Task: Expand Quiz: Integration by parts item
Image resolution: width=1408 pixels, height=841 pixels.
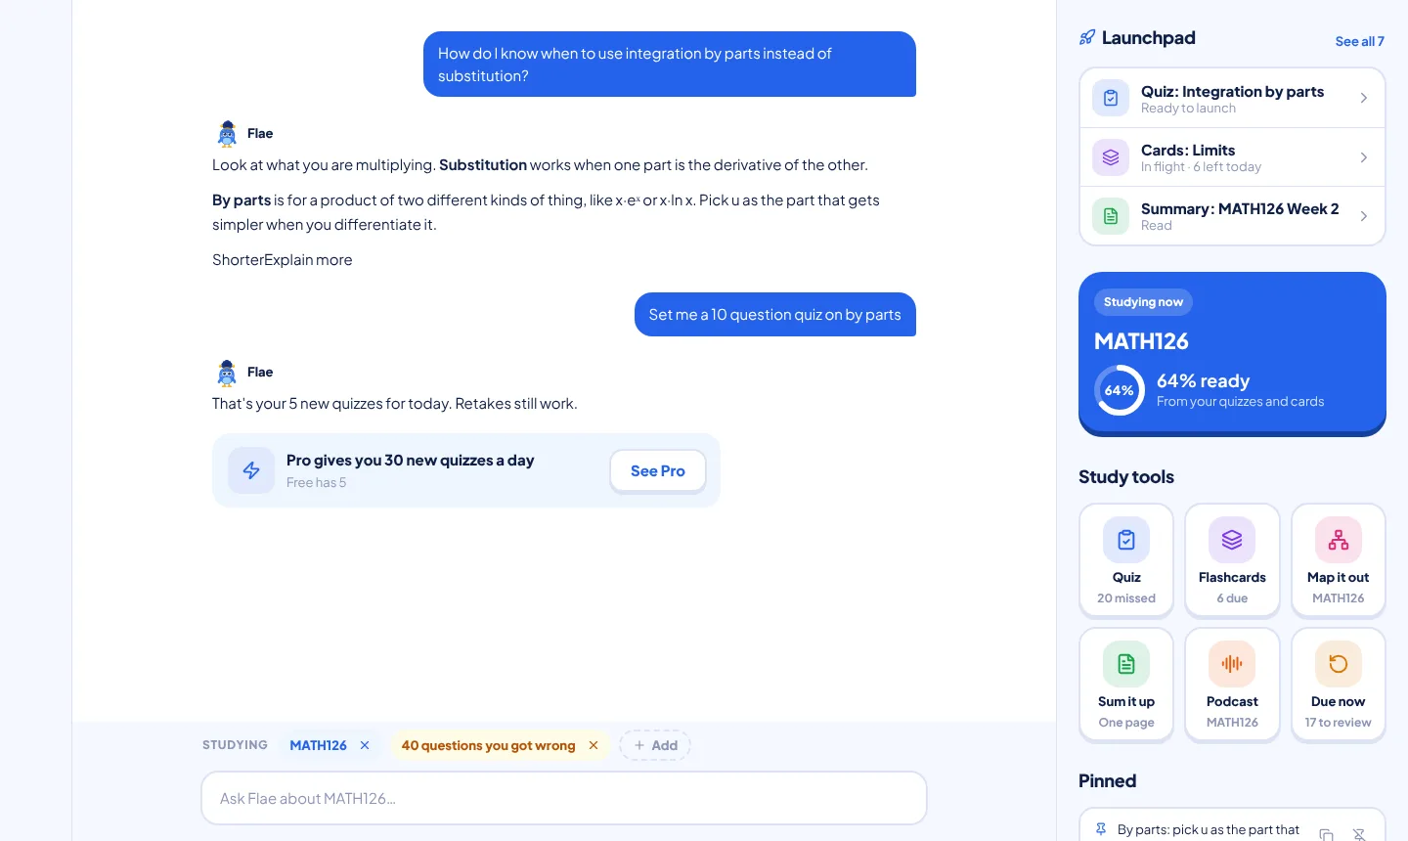Action: 1232,98
